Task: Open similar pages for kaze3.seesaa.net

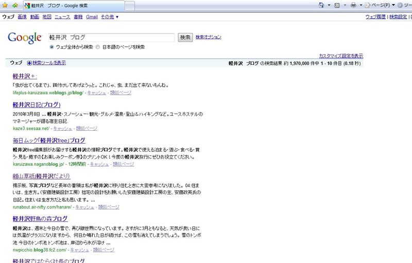Action: 87,128
